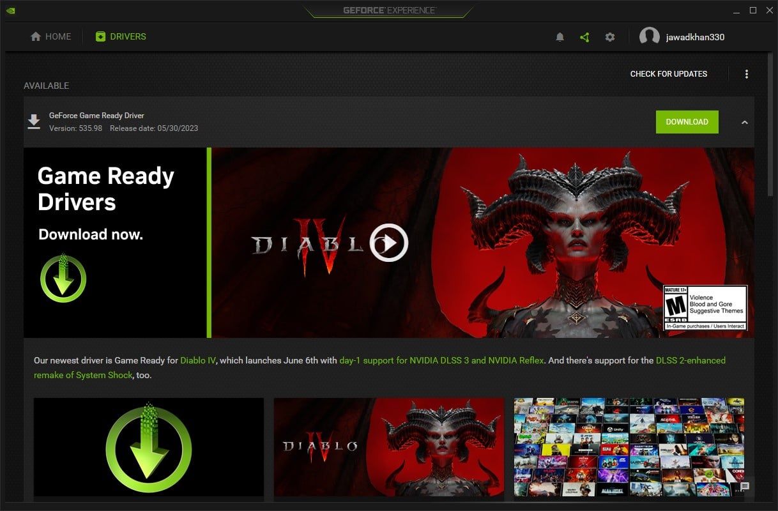
Task: Play the Diablo IV trailer video
Action: (x=388, y=243)
